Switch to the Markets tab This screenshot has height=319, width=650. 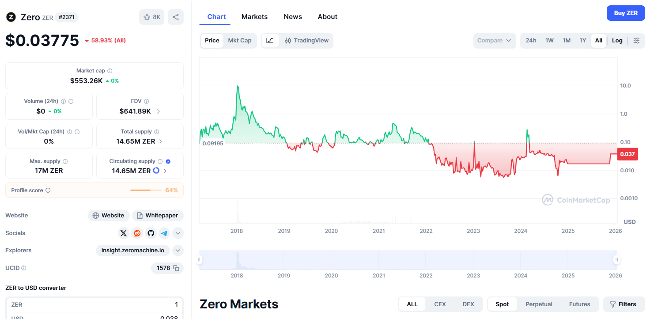click(x=254, y=17)
